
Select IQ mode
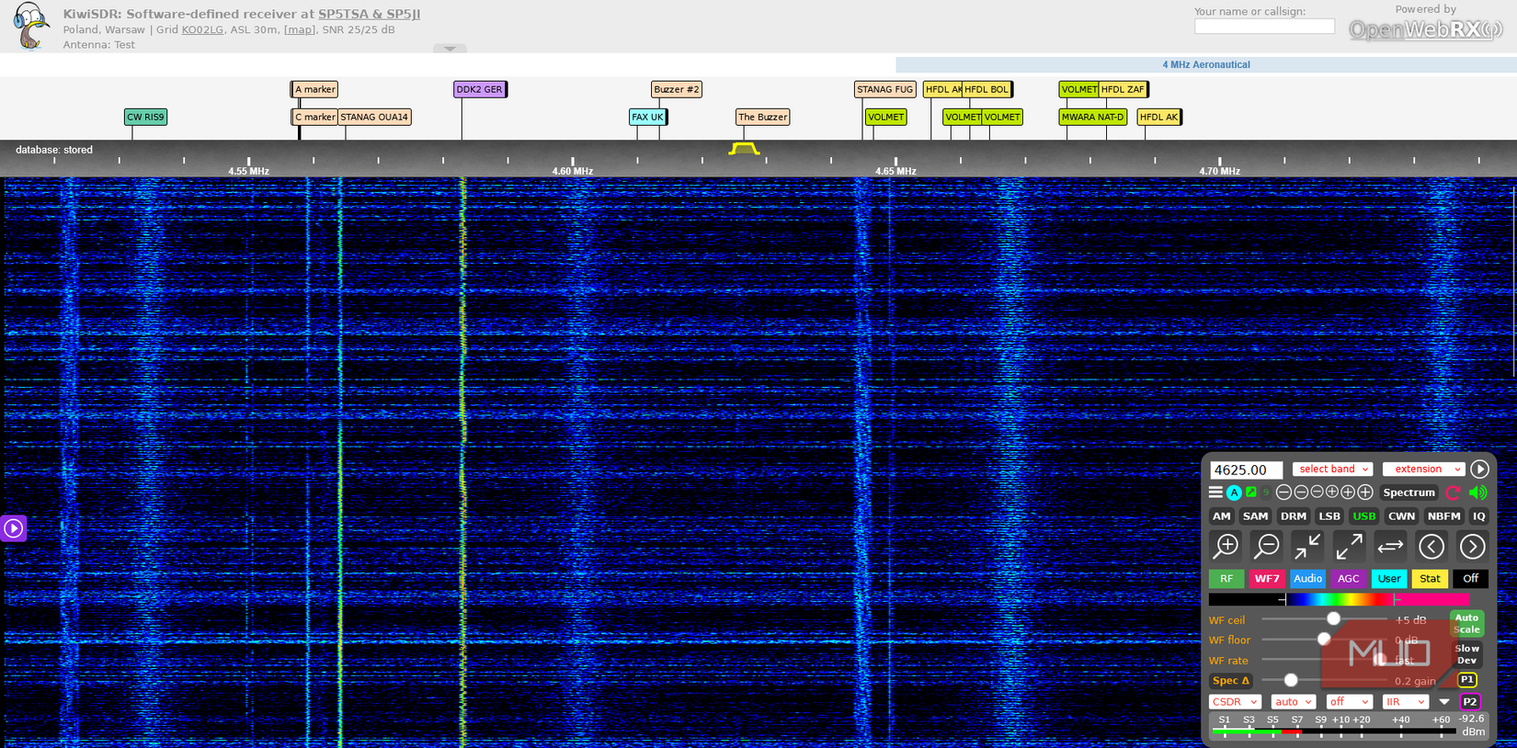[x=1478, y=516]
